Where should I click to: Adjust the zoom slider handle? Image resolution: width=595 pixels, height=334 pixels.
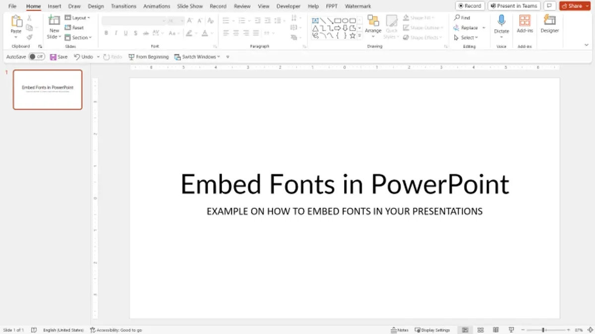click(543, 330)
